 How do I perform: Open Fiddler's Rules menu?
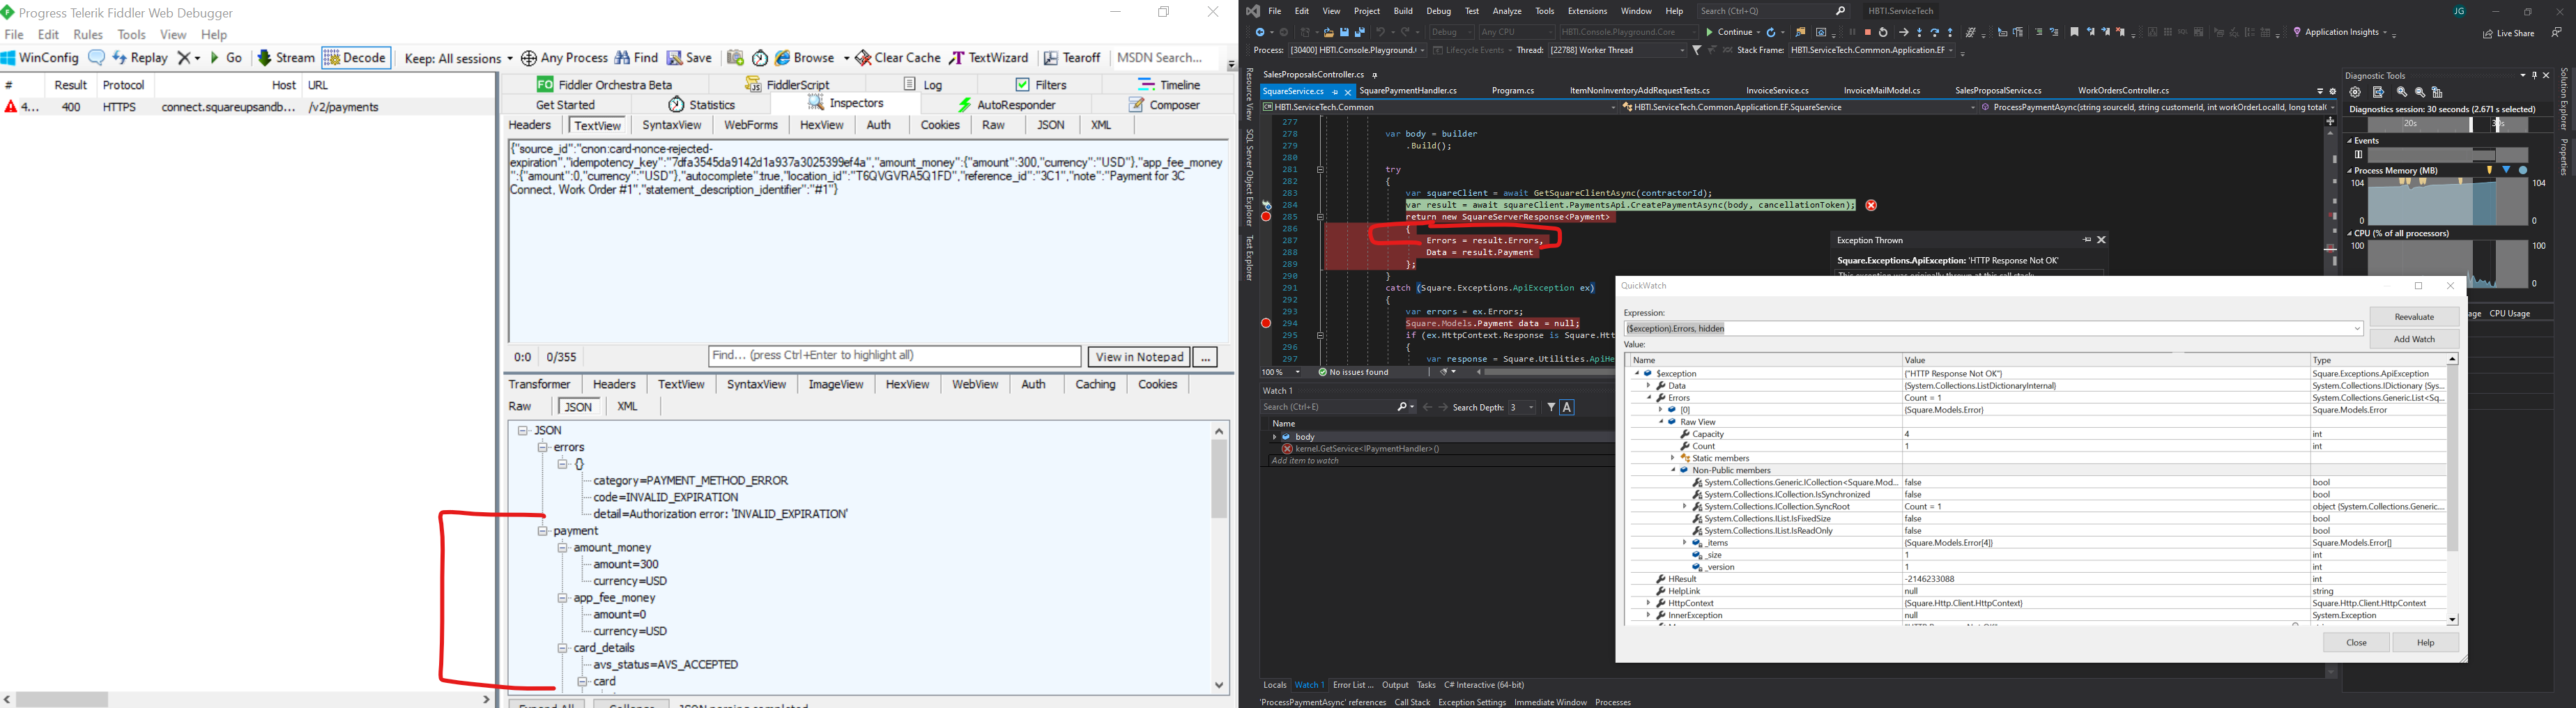click(88, 34)
